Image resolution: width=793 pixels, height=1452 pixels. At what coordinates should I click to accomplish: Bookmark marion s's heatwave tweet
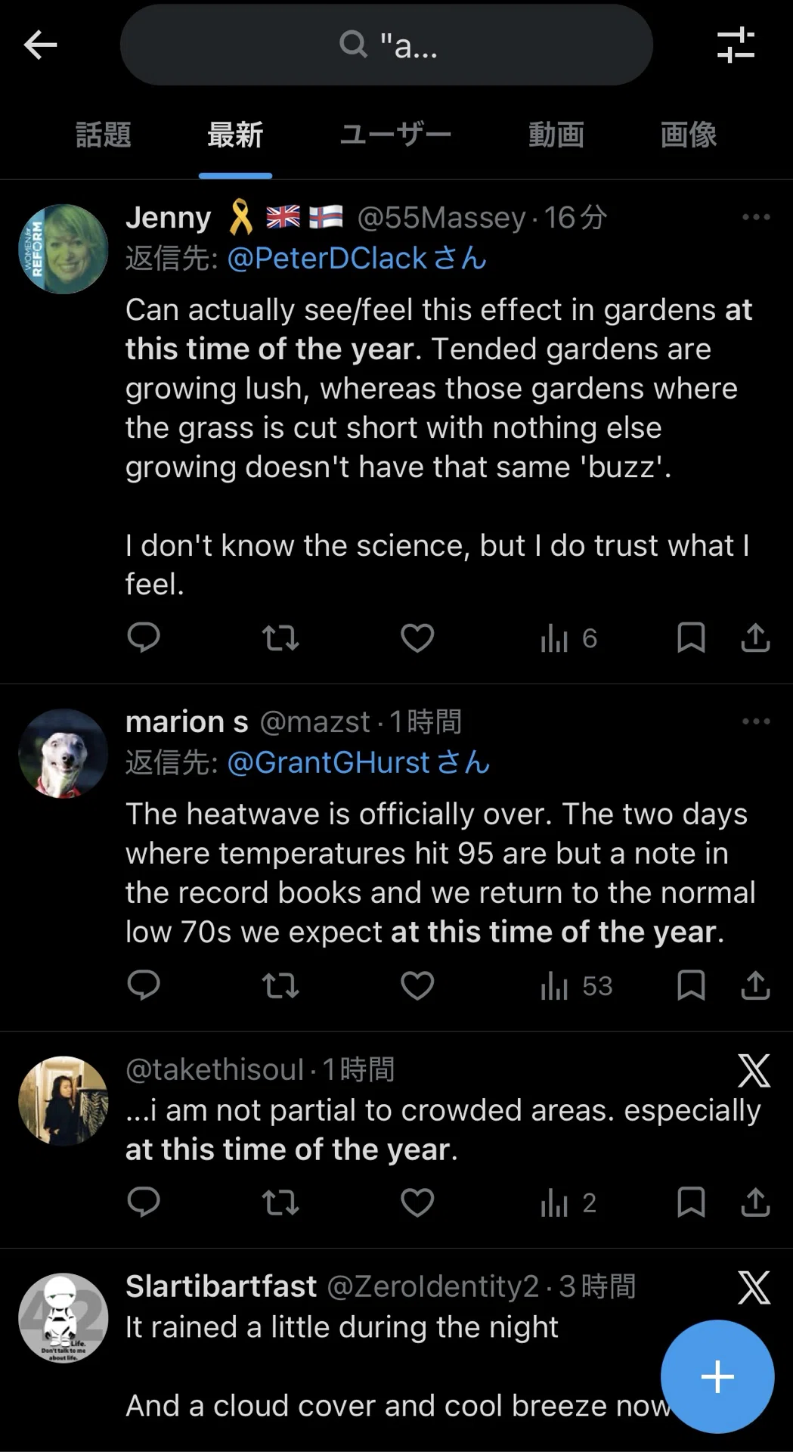click(x=691, y=985)
